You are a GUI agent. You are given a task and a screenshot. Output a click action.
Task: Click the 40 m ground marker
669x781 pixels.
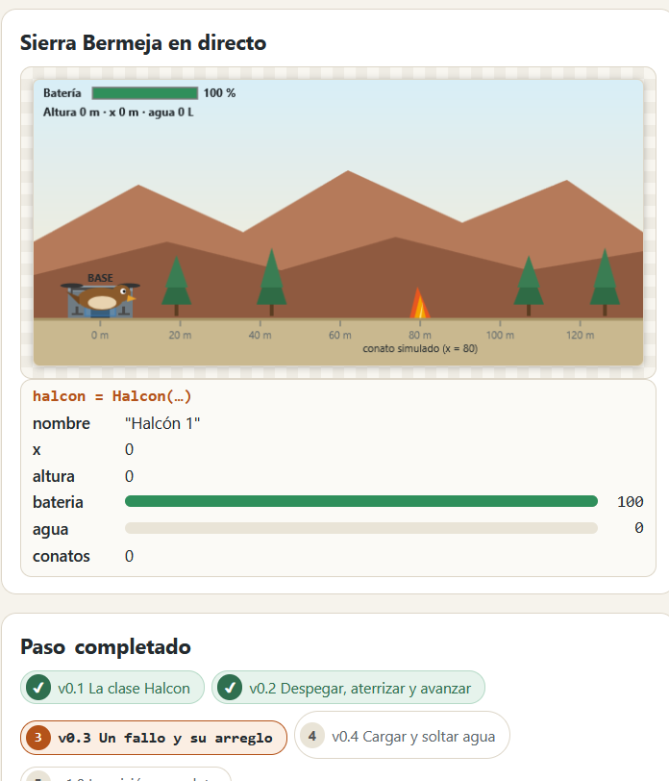tap(260, 335)
